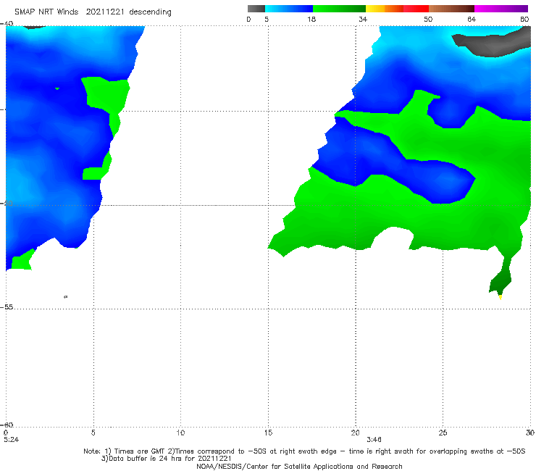Click the green segment of the color bar
This screenshot has height=471, width=536.
point(339,9)
